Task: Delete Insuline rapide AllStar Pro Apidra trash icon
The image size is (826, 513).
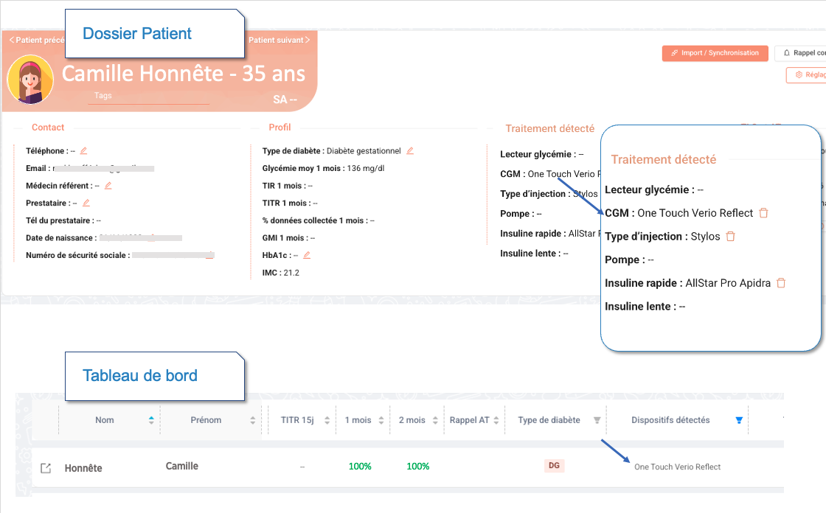Action: [781, 283]
